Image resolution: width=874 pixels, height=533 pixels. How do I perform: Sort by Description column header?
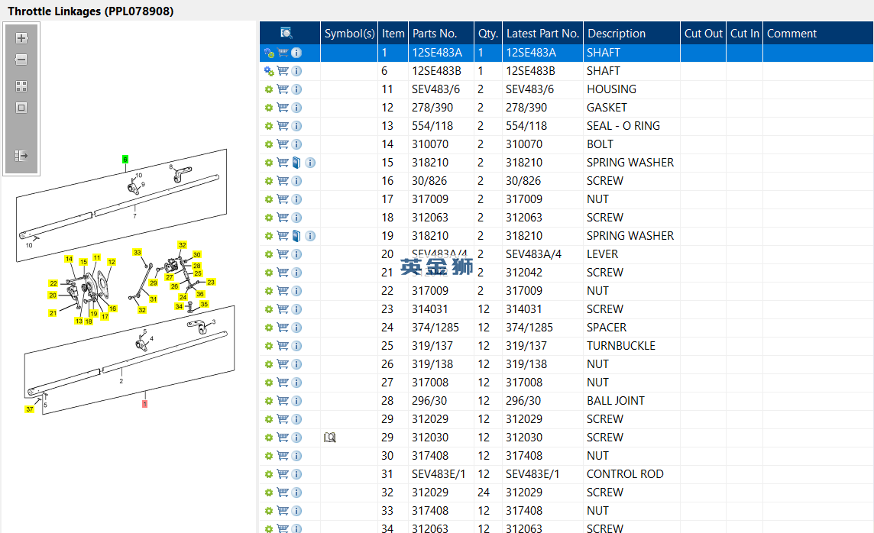[616, 33]
